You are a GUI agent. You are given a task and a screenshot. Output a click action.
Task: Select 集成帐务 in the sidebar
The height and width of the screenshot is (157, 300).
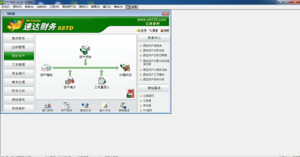click(x=19, y=38)
